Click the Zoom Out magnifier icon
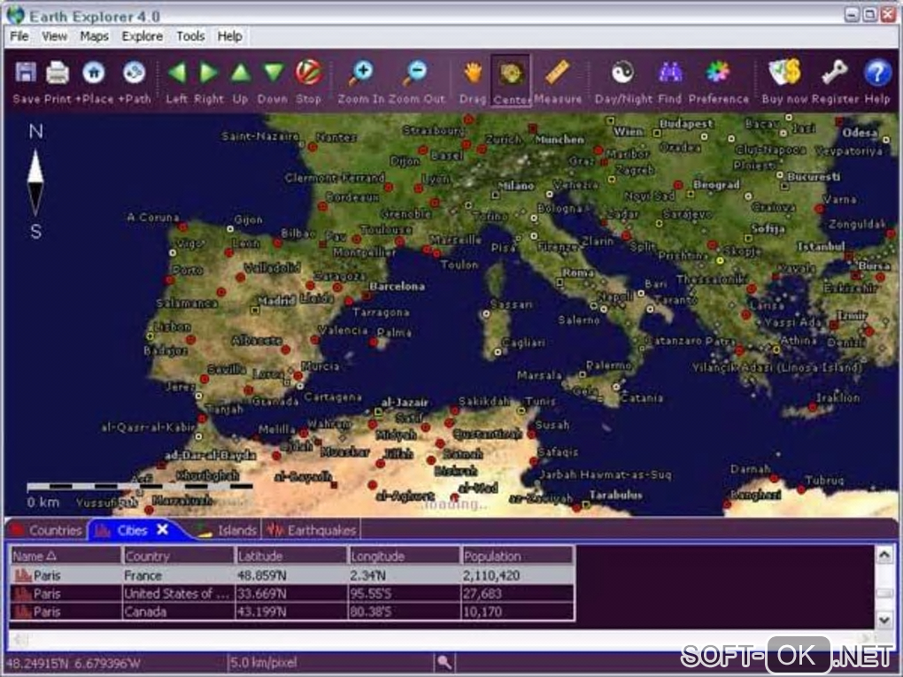 click(416, 73)
